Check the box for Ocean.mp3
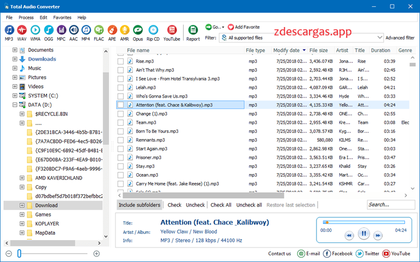This screenshot has width=420, height=262. 120,175
